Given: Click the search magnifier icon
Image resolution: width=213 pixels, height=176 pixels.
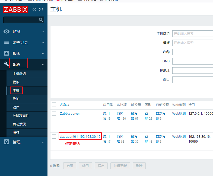Looking at the screenshot, I should (41, 20).
